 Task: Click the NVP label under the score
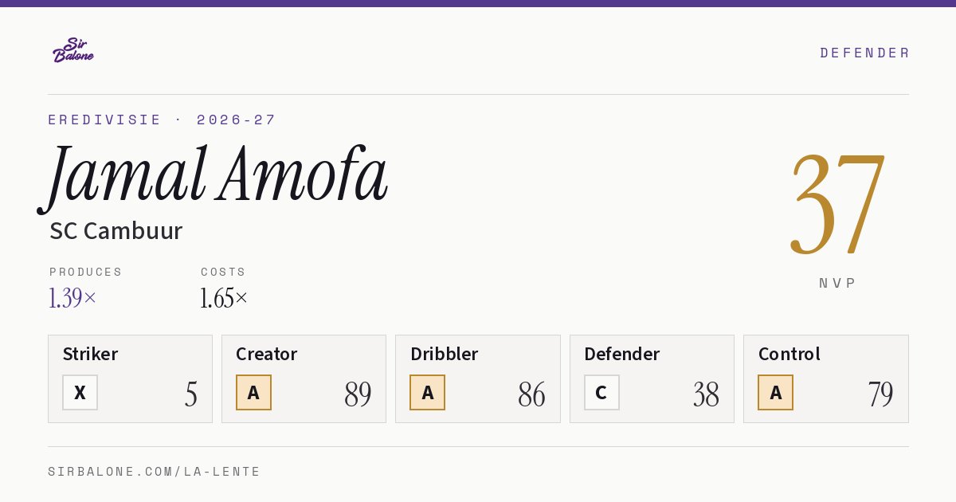837,283
